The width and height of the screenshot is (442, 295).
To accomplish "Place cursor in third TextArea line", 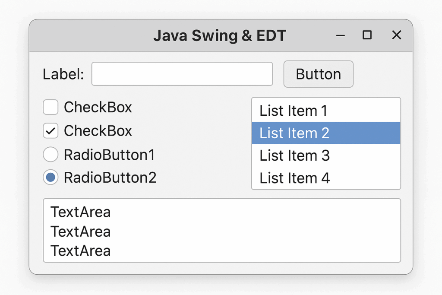I will (81, 251).
